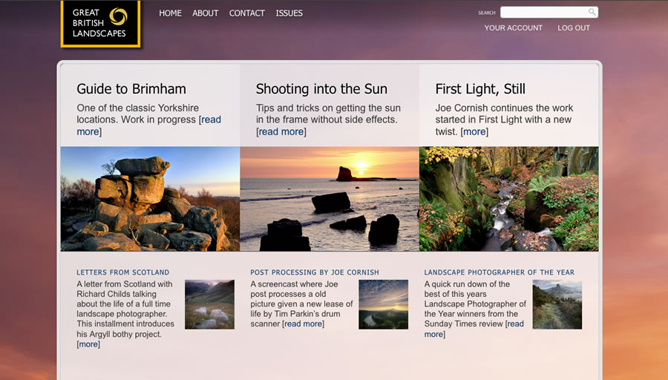The height and width of the screenshot is (380, 668).
Task: Go to the About page
Action: (x=206, y=13)
